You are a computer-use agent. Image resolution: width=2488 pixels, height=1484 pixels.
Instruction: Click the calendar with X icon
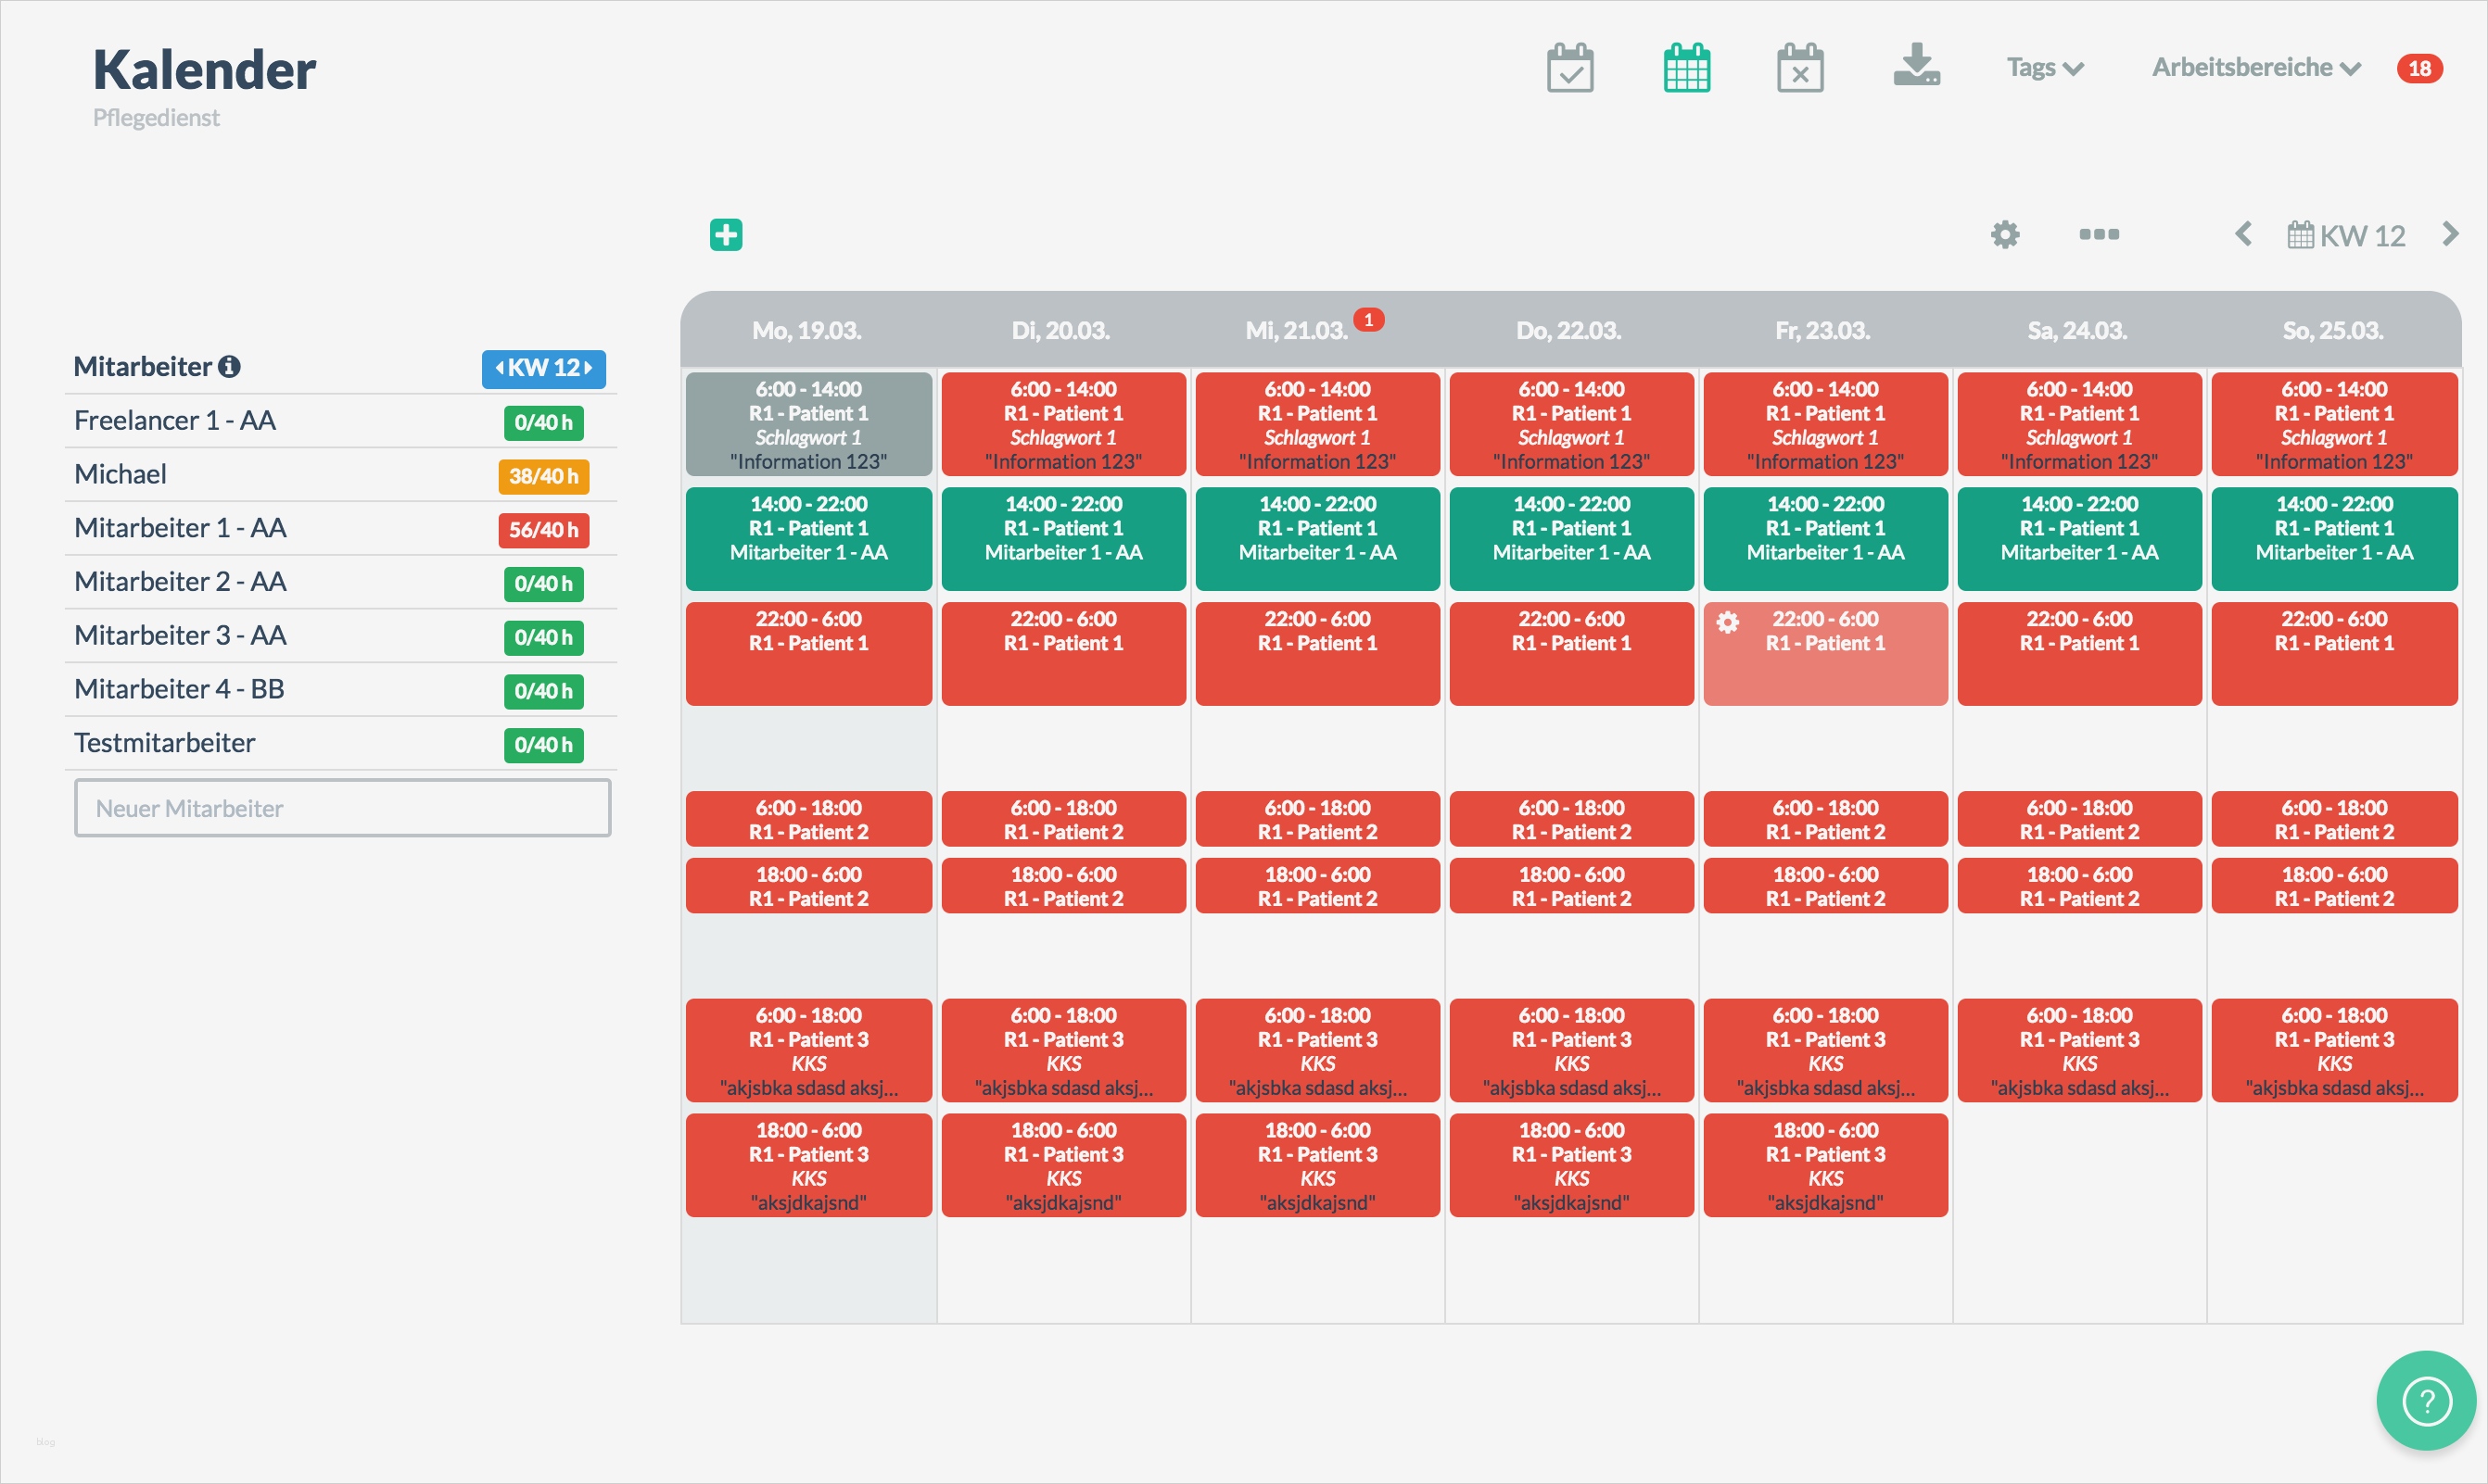(1800, 68)
